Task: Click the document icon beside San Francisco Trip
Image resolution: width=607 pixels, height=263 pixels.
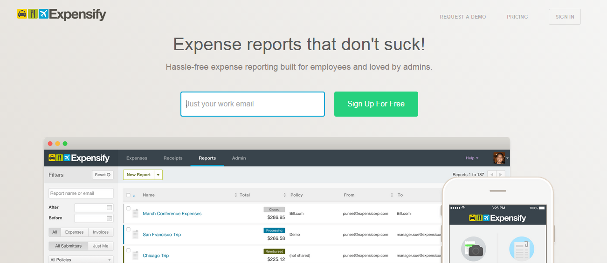Action: (x=135, y=234)
